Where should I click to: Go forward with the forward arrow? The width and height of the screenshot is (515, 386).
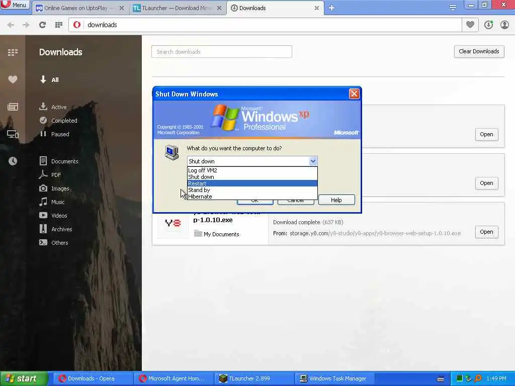tap(26, 25)
